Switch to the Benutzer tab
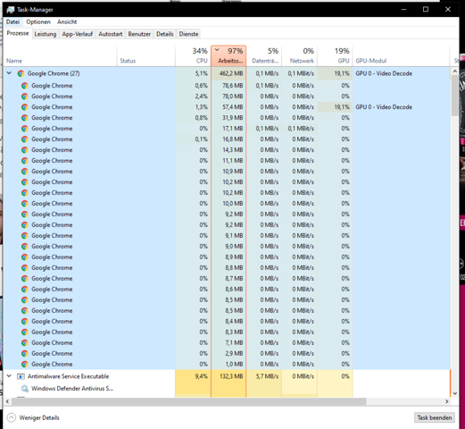 (x=139, y=34)
